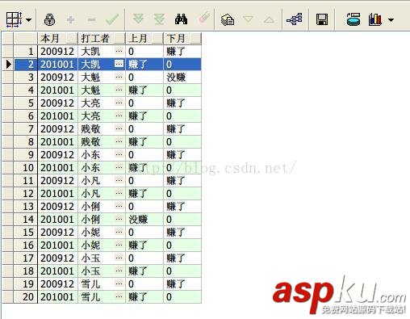Click the 201001 cell in row 18
The width and height of the screenshot is (410, 319).
[x=57, y=271]
